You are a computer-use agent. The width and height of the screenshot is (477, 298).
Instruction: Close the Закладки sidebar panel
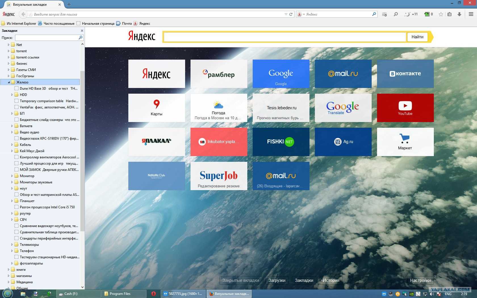coord(82,31)
